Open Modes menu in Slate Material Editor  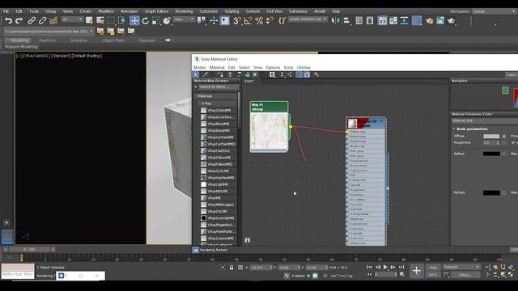[x=200, y=67]
